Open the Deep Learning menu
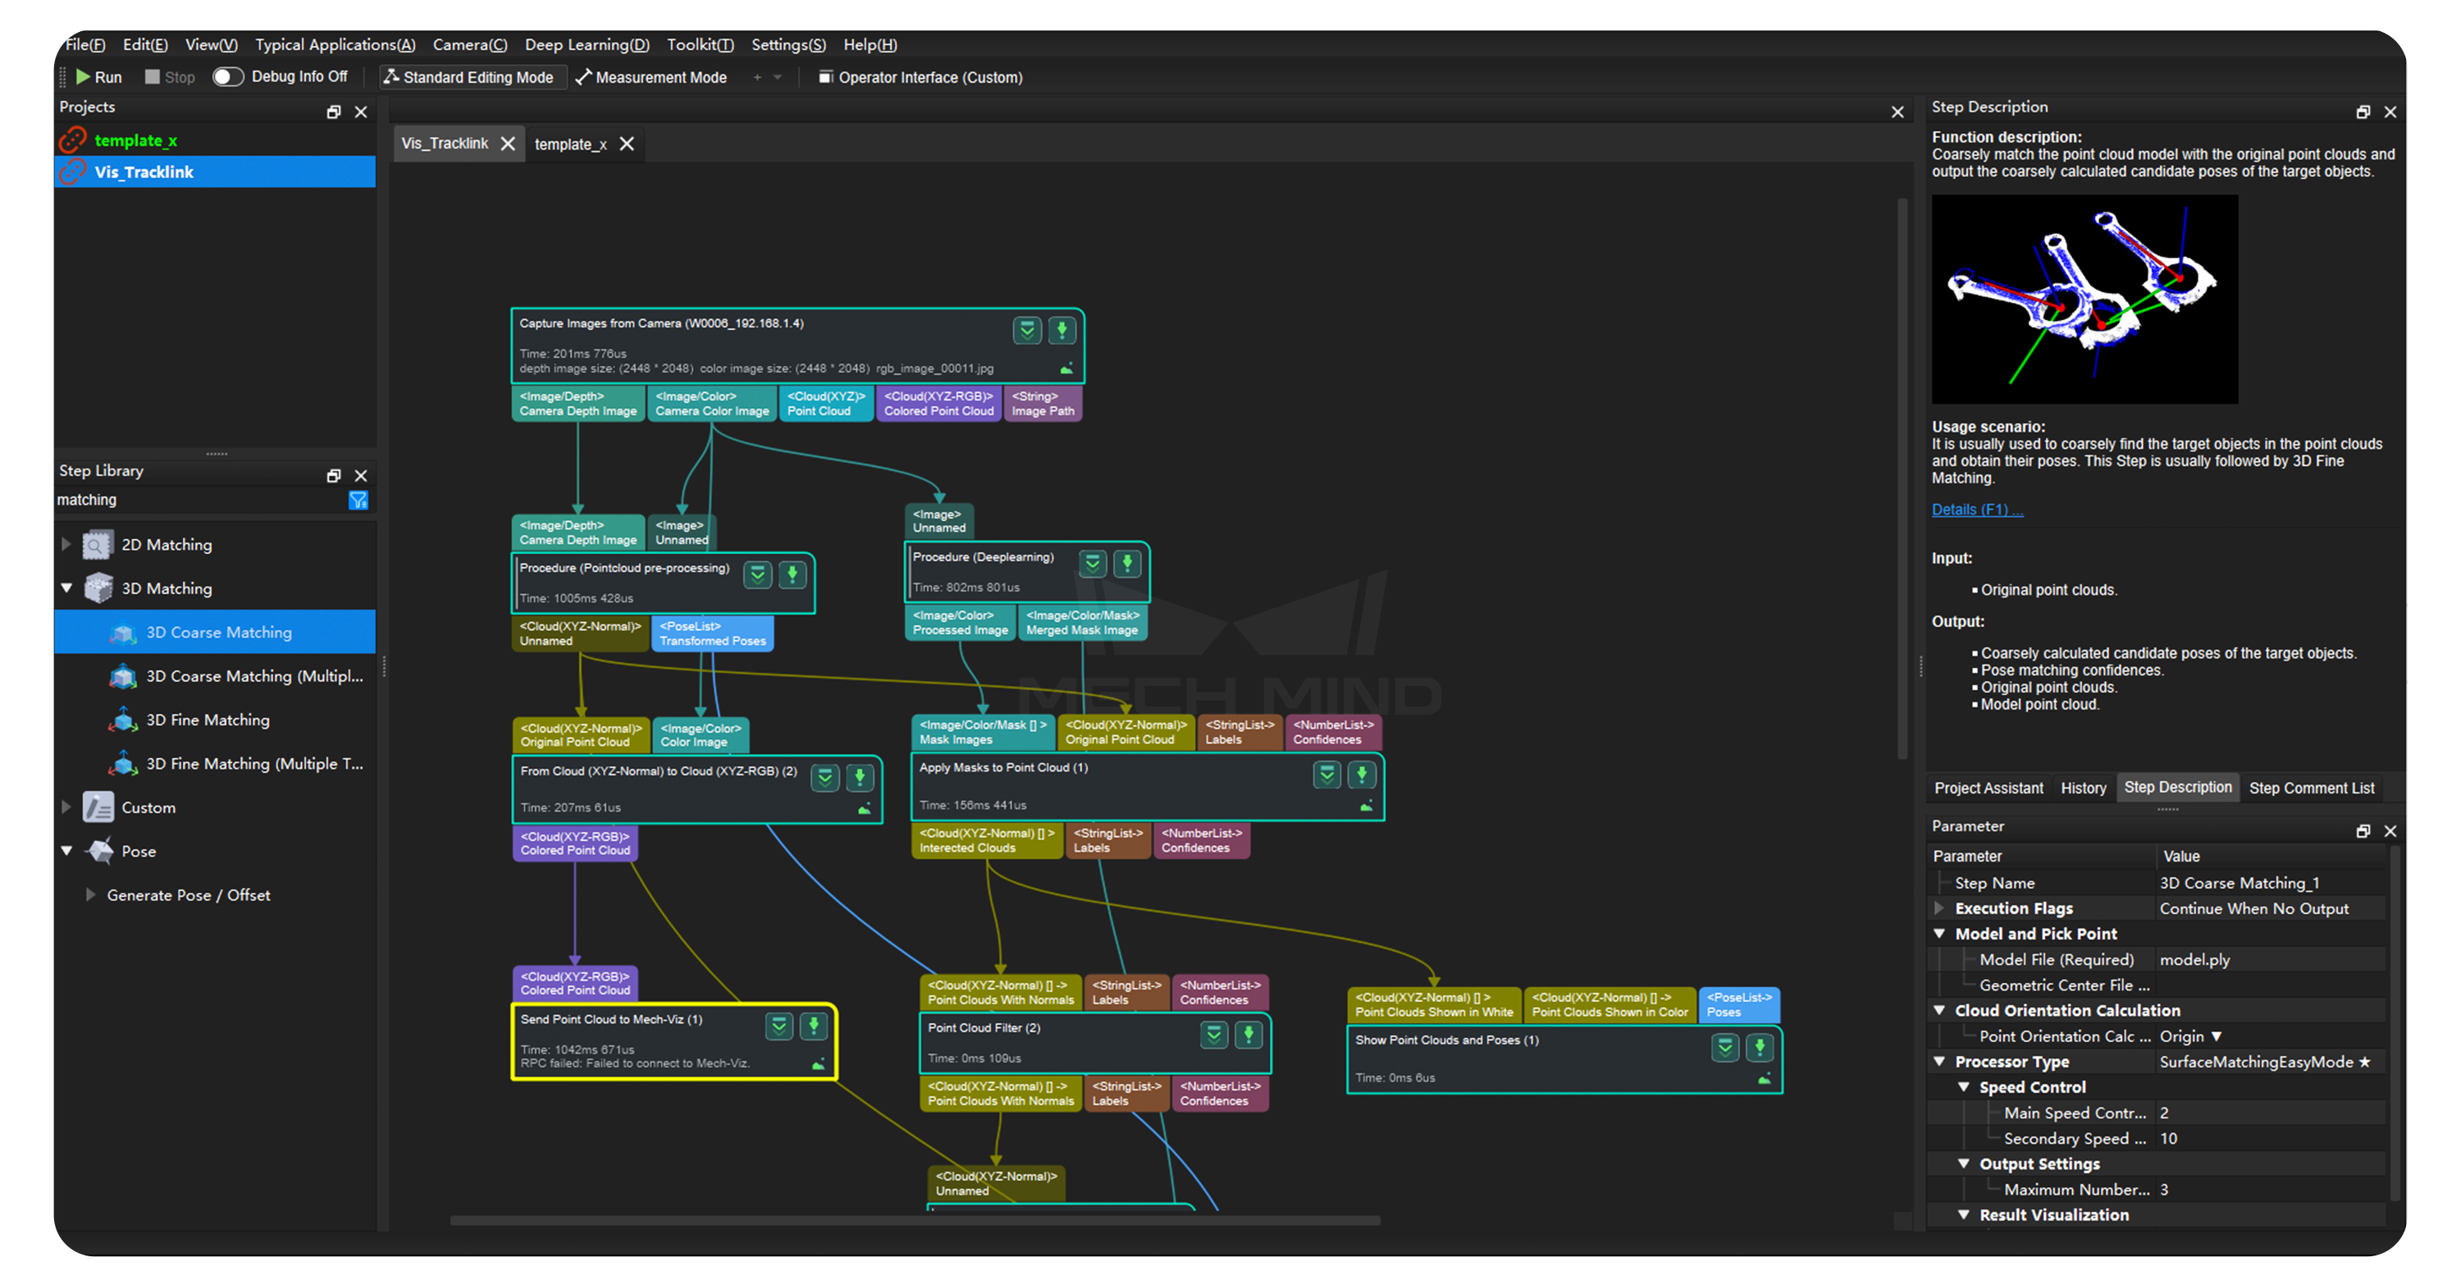The width and height of the screenshot is (2461, 1285). tap(586, 45)
